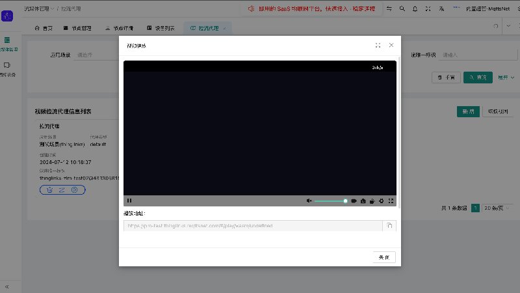Viewport: 520px width, 293px height.
Task: Click the middle arrows icon on card
Action: coord(62,190)
